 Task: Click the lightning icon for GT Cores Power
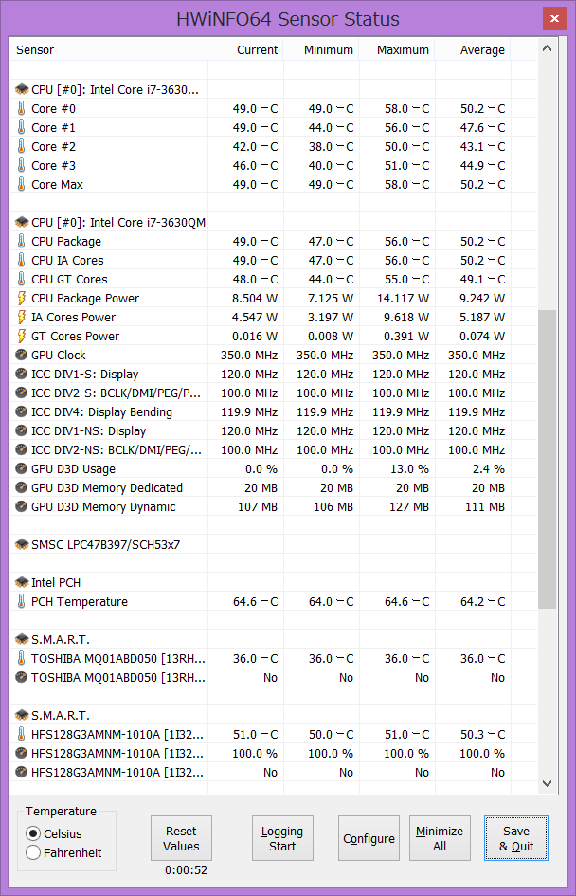click(21, 336)
